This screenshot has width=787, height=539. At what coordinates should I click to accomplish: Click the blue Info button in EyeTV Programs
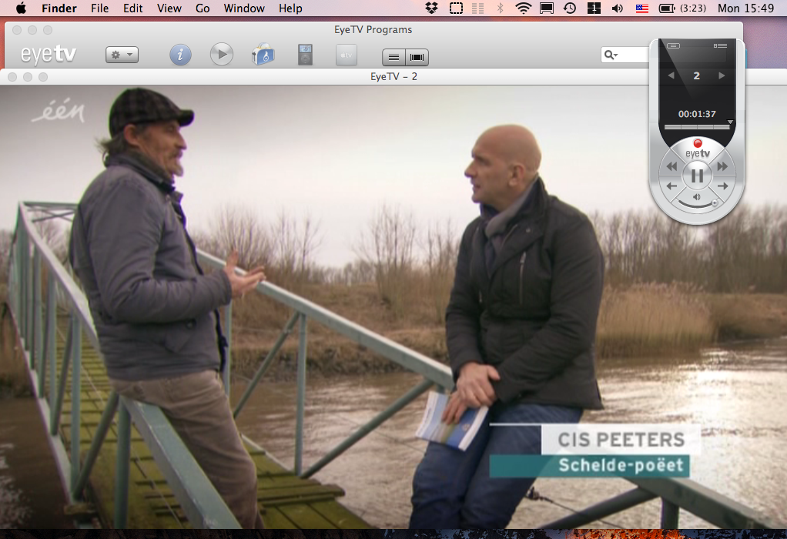pos(180,55)
